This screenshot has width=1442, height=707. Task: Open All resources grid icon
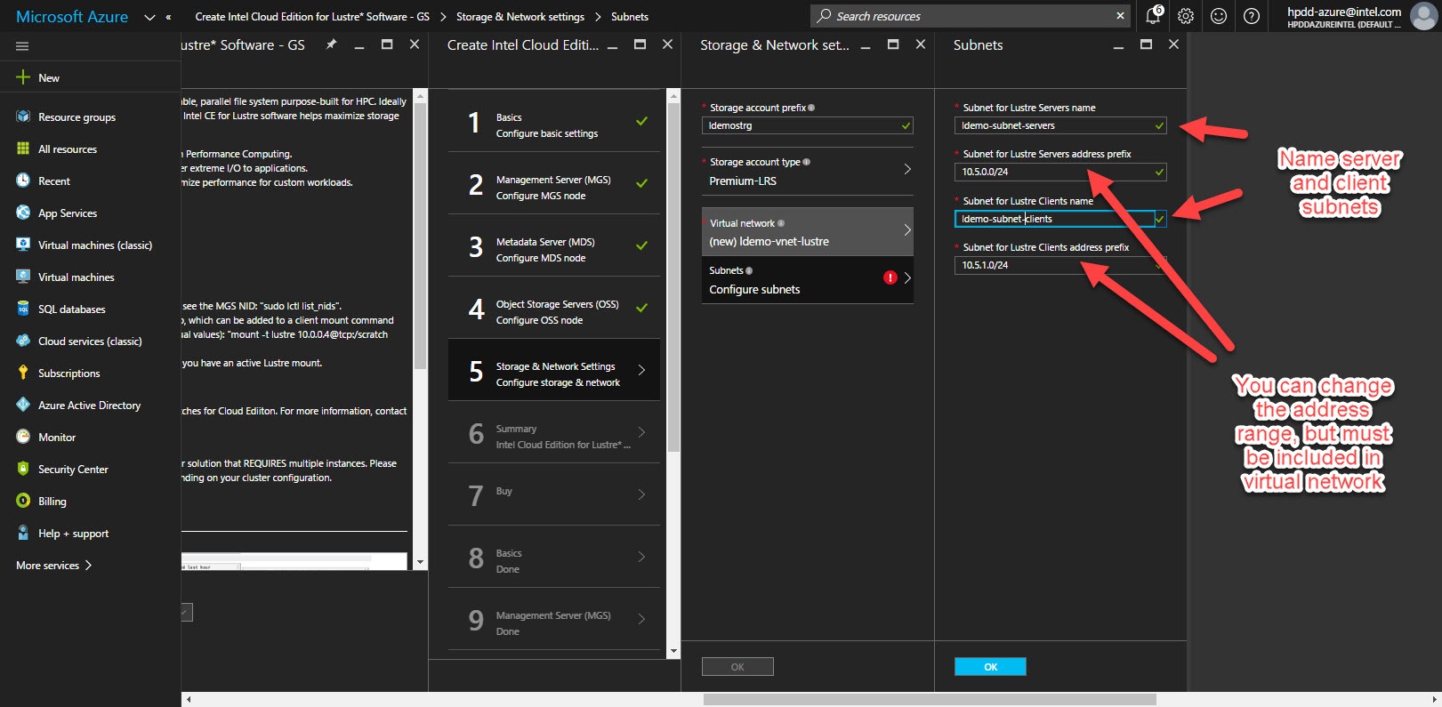pyautogui.click(x=23, y=149)
